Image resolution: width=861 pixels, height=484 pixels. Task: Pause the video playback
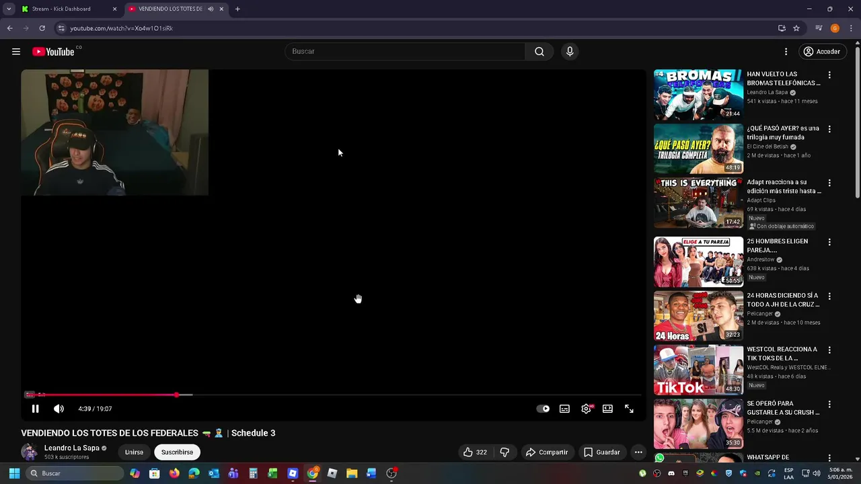tap(36, 409)
